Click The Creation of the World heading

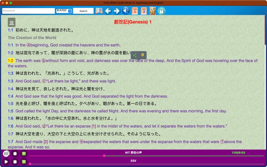32,38
